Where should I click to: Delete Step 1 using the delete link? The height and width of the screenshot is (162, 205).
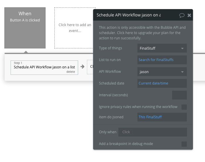point(70,72)
